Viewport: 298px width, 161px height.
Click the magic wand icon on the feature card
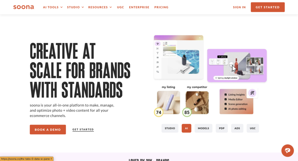pyautogui.click(x=252, y=93)
